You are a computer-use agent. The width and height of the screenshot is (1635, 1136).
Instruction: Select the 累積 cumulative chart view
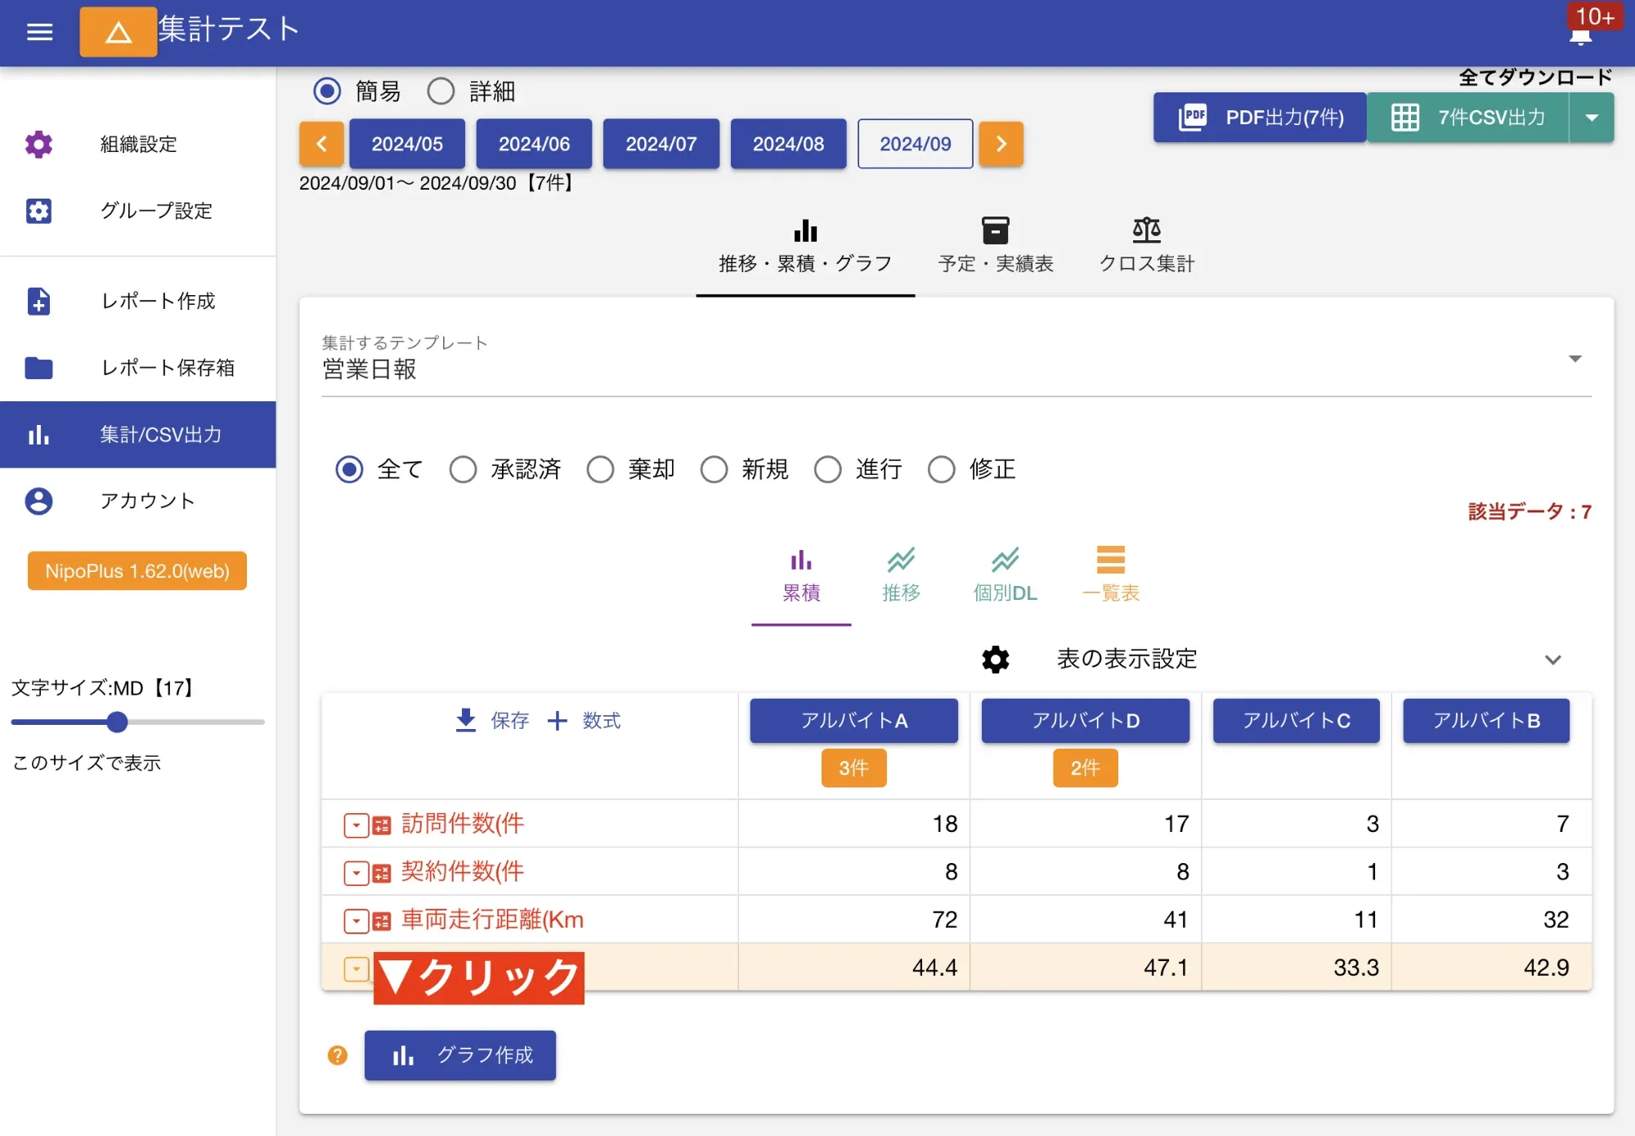click(x=801, y=576)
